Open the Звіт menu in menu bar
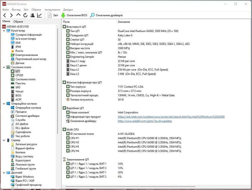Screen dimensions: 252x190 tap(26, 10)
